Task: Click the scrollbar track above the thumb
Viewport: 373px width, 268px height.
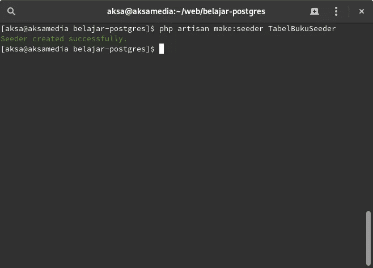Action: (368, 116)
